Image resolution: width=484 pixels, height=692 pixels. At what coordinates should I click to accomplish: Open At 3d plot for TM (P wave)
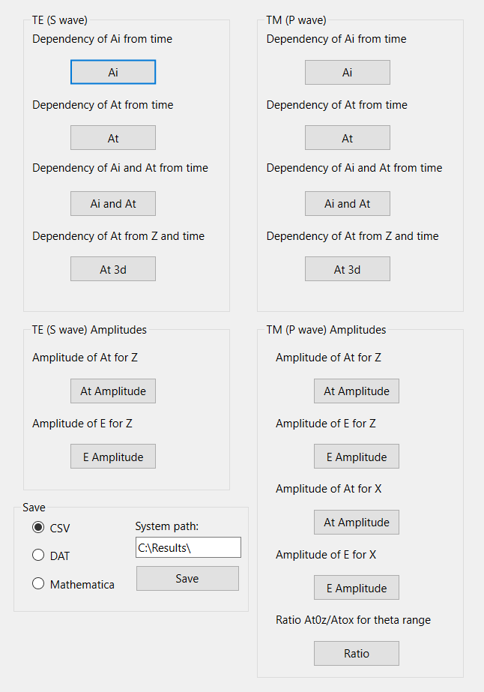point(347,268)
